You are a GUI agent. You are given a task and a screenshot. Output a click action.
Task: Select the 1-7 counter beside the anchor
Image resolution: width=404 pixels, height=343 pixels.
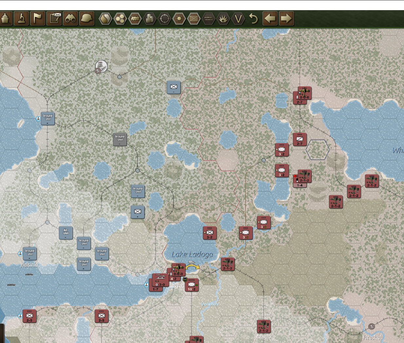click(x=155, y=288)
